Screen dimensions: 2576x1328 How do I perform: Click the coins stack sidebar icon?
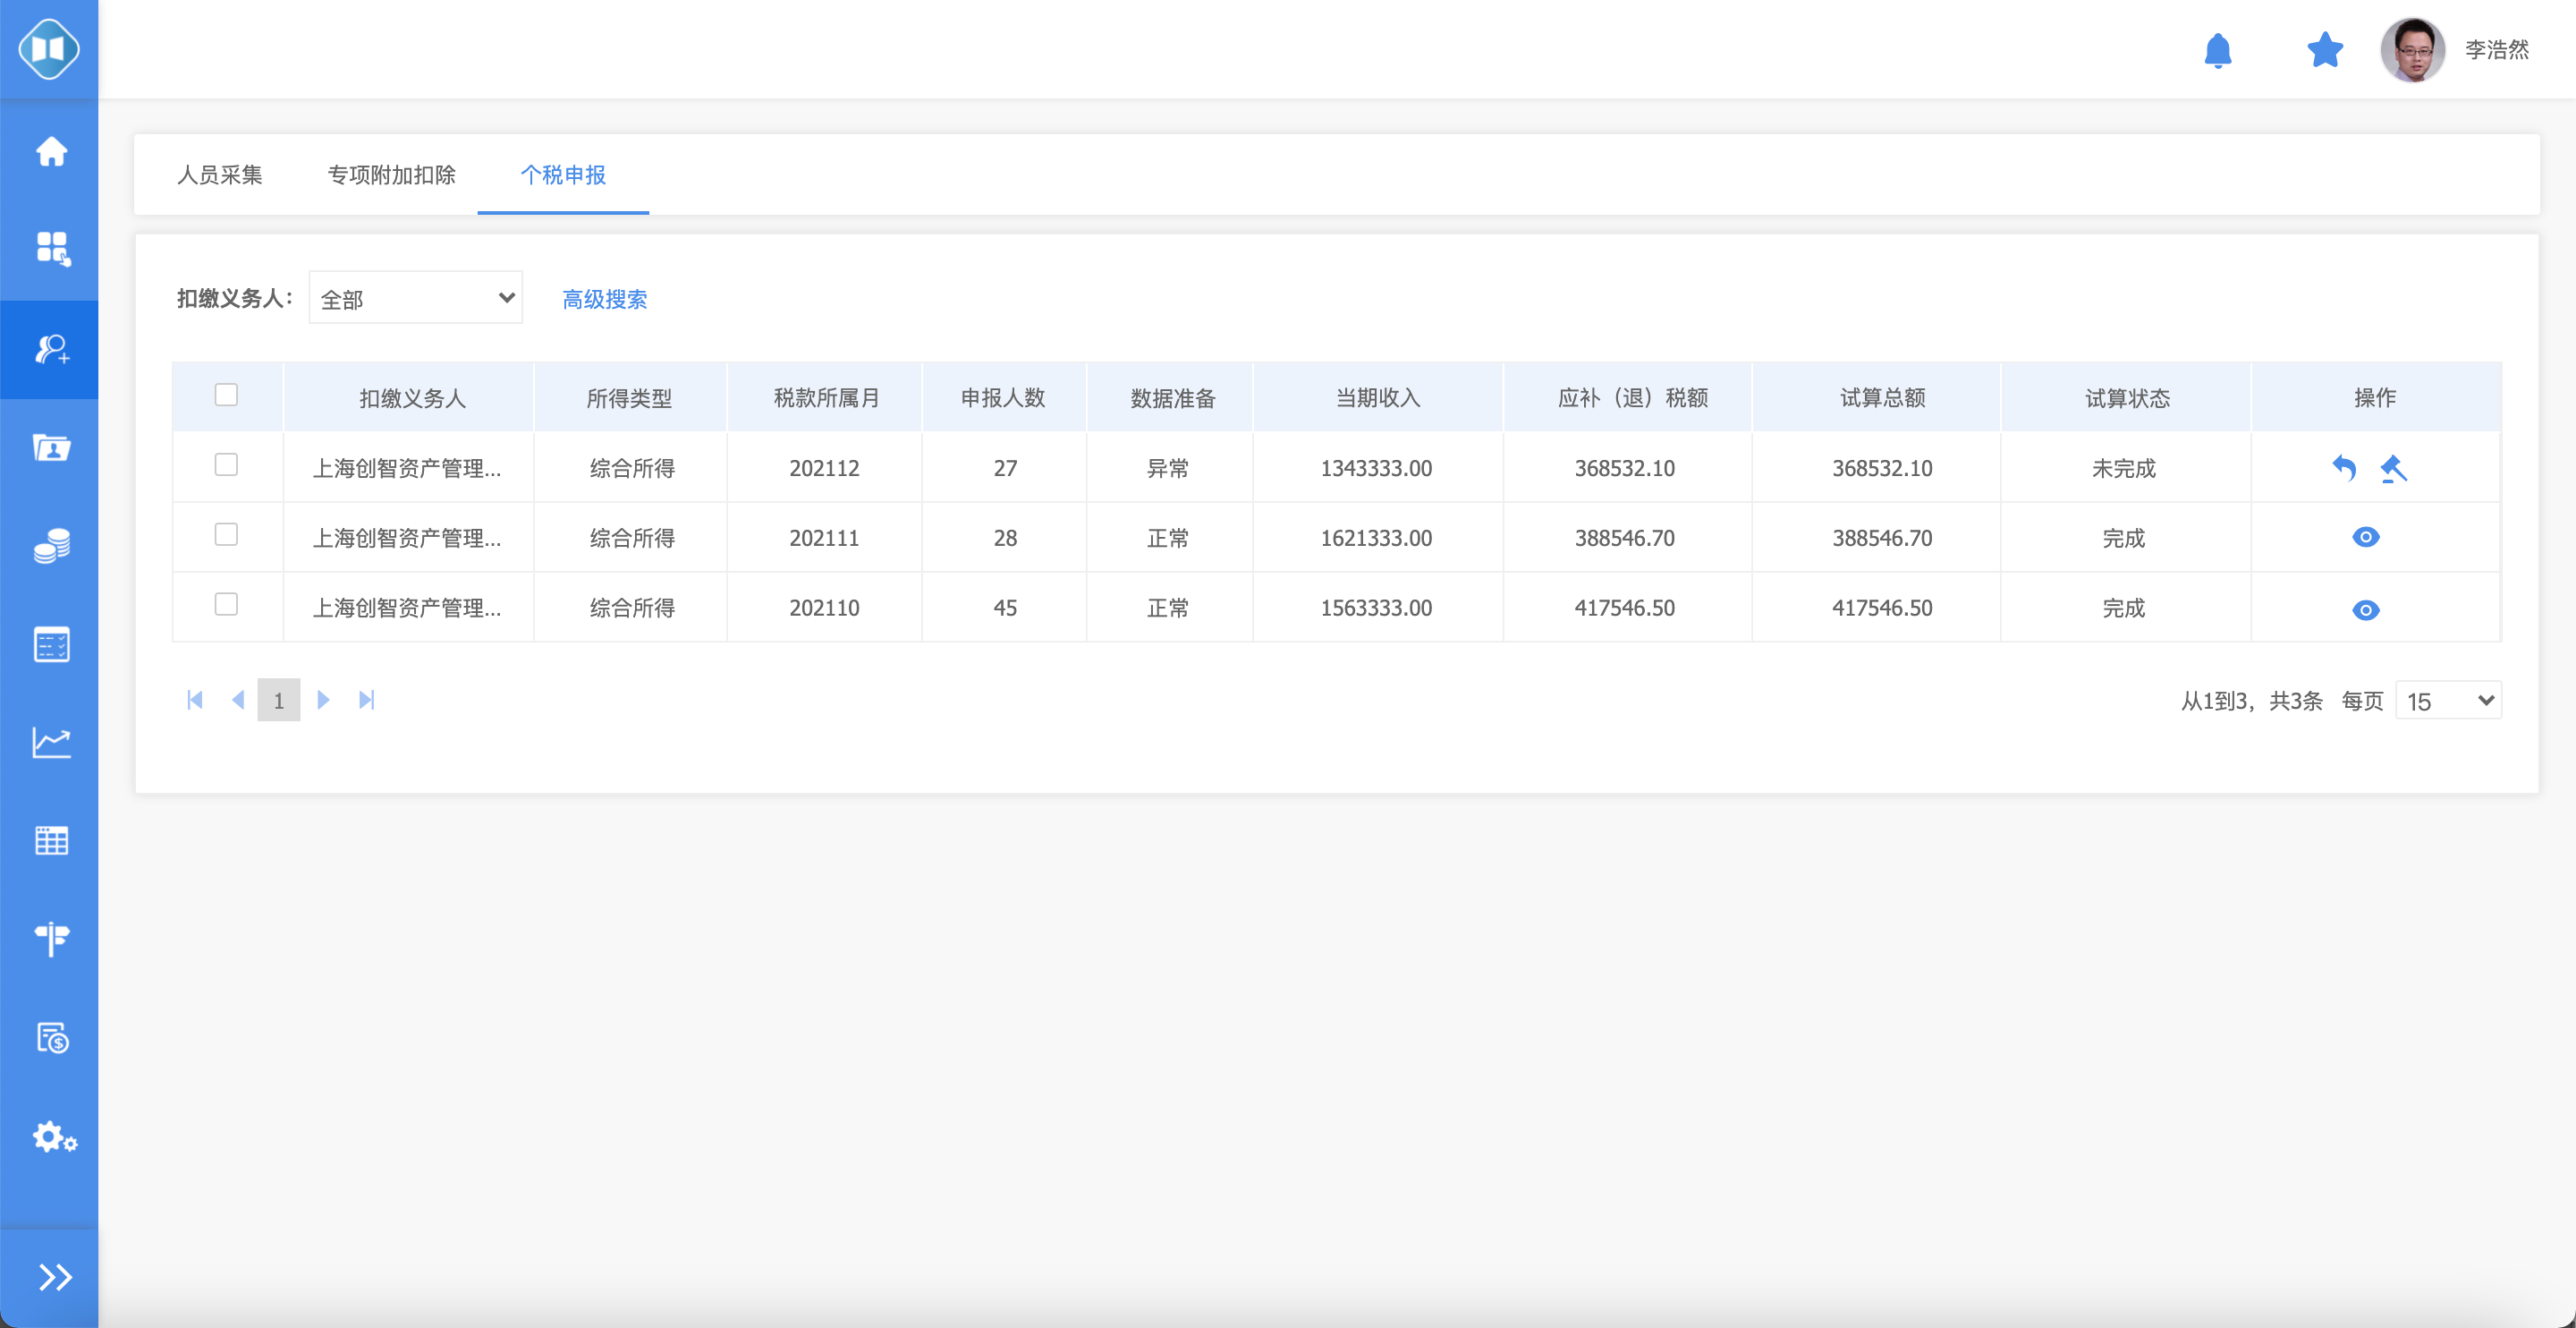point(51,545)
